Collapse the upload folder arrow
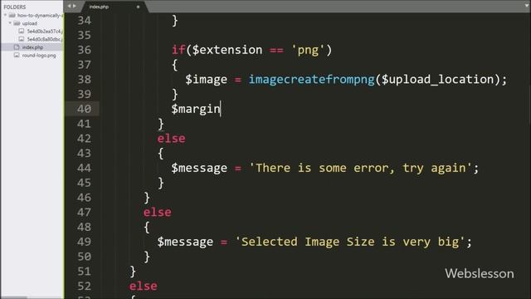Viewport: 531px width, 299px height. (x=10, y=23)
